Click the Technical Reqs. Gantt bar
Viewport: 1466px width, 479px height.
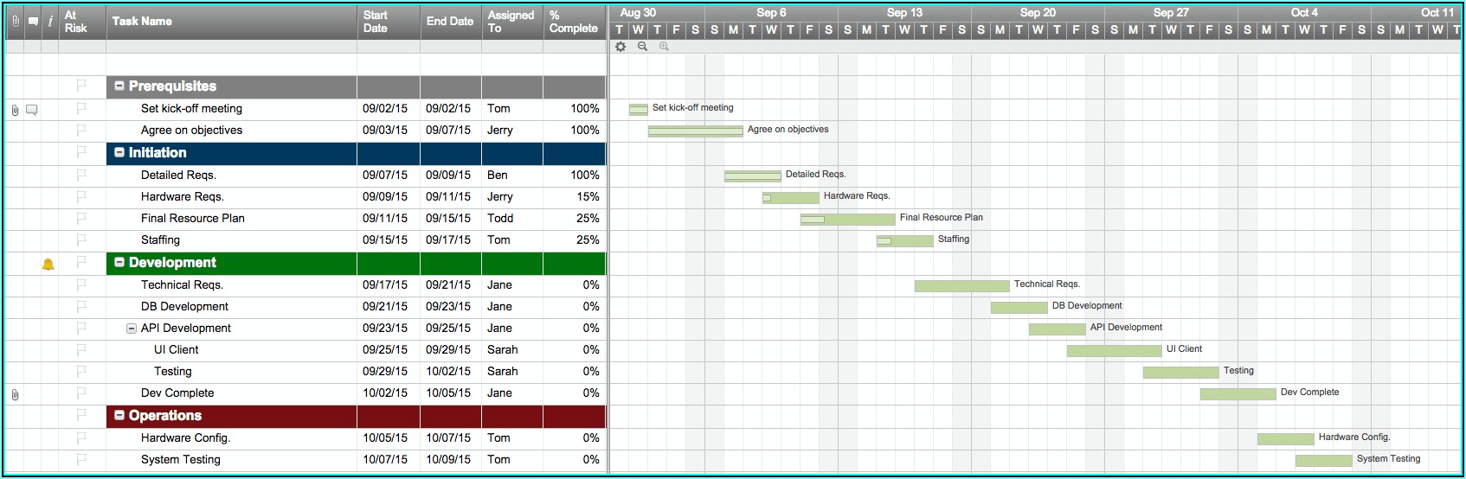point(961,285)
